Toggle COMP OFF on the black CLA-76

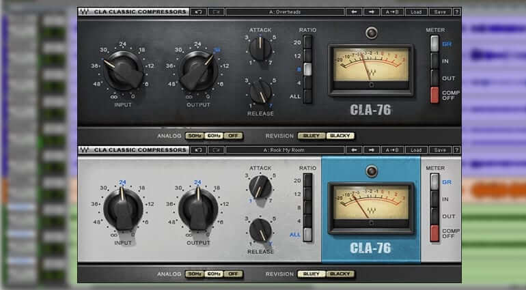[434, 95]
